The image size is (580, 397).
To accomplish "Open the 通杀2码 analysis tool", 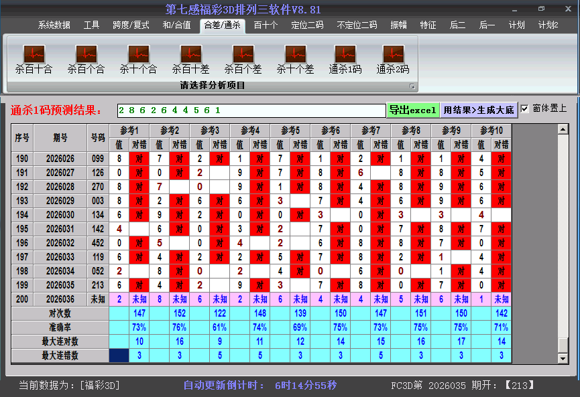I will tap(392, 57).
